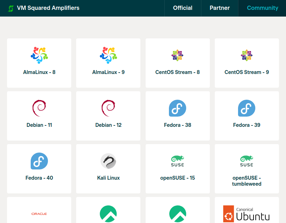Select the Debian 12 swirl logo
The width and height of the screenshot is (286, 223).
tap(108, 108)
